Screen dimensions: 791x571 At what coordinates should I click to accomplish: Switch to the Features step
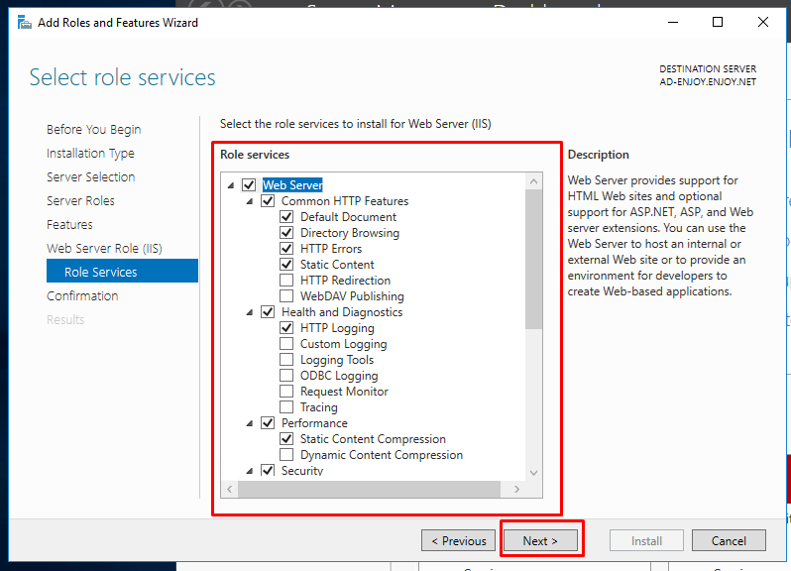[x=69, y=224]
